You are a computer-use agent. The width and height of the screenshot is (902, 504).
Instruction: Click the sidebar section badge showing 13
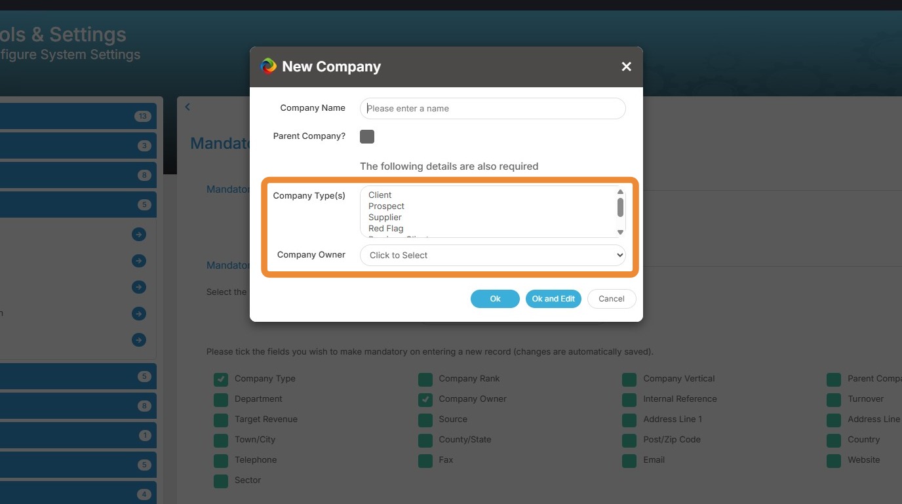tap(143, 116)
